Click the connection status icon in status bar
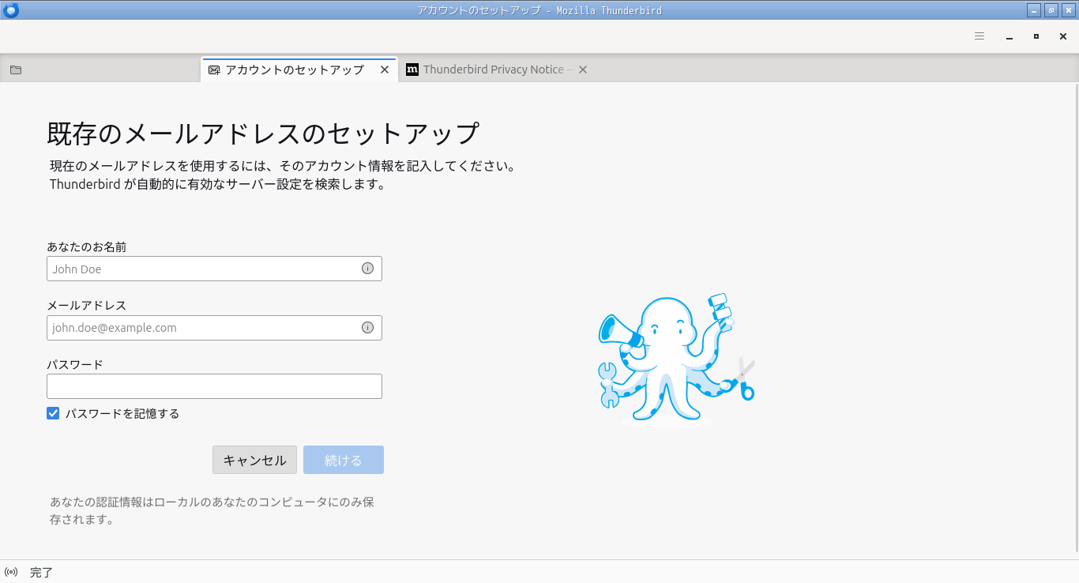Image resolution: width=1079 pixels, height=583 pixels. [x=11, y=572]
